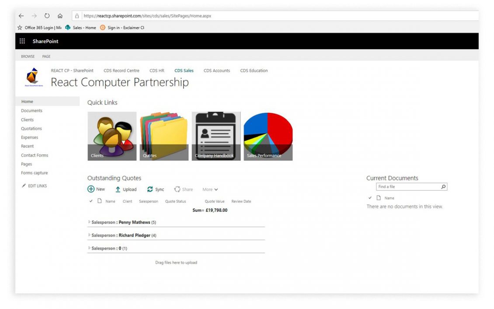Select all items in Current Documents header checkmark
This screenshot has width=494, height=309.
pos(370,198)
